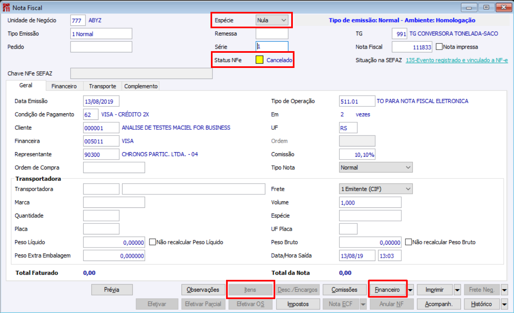Expand the arrow next to Imprimir button
This screenshot has height=313, width=514.
[457, 290]
